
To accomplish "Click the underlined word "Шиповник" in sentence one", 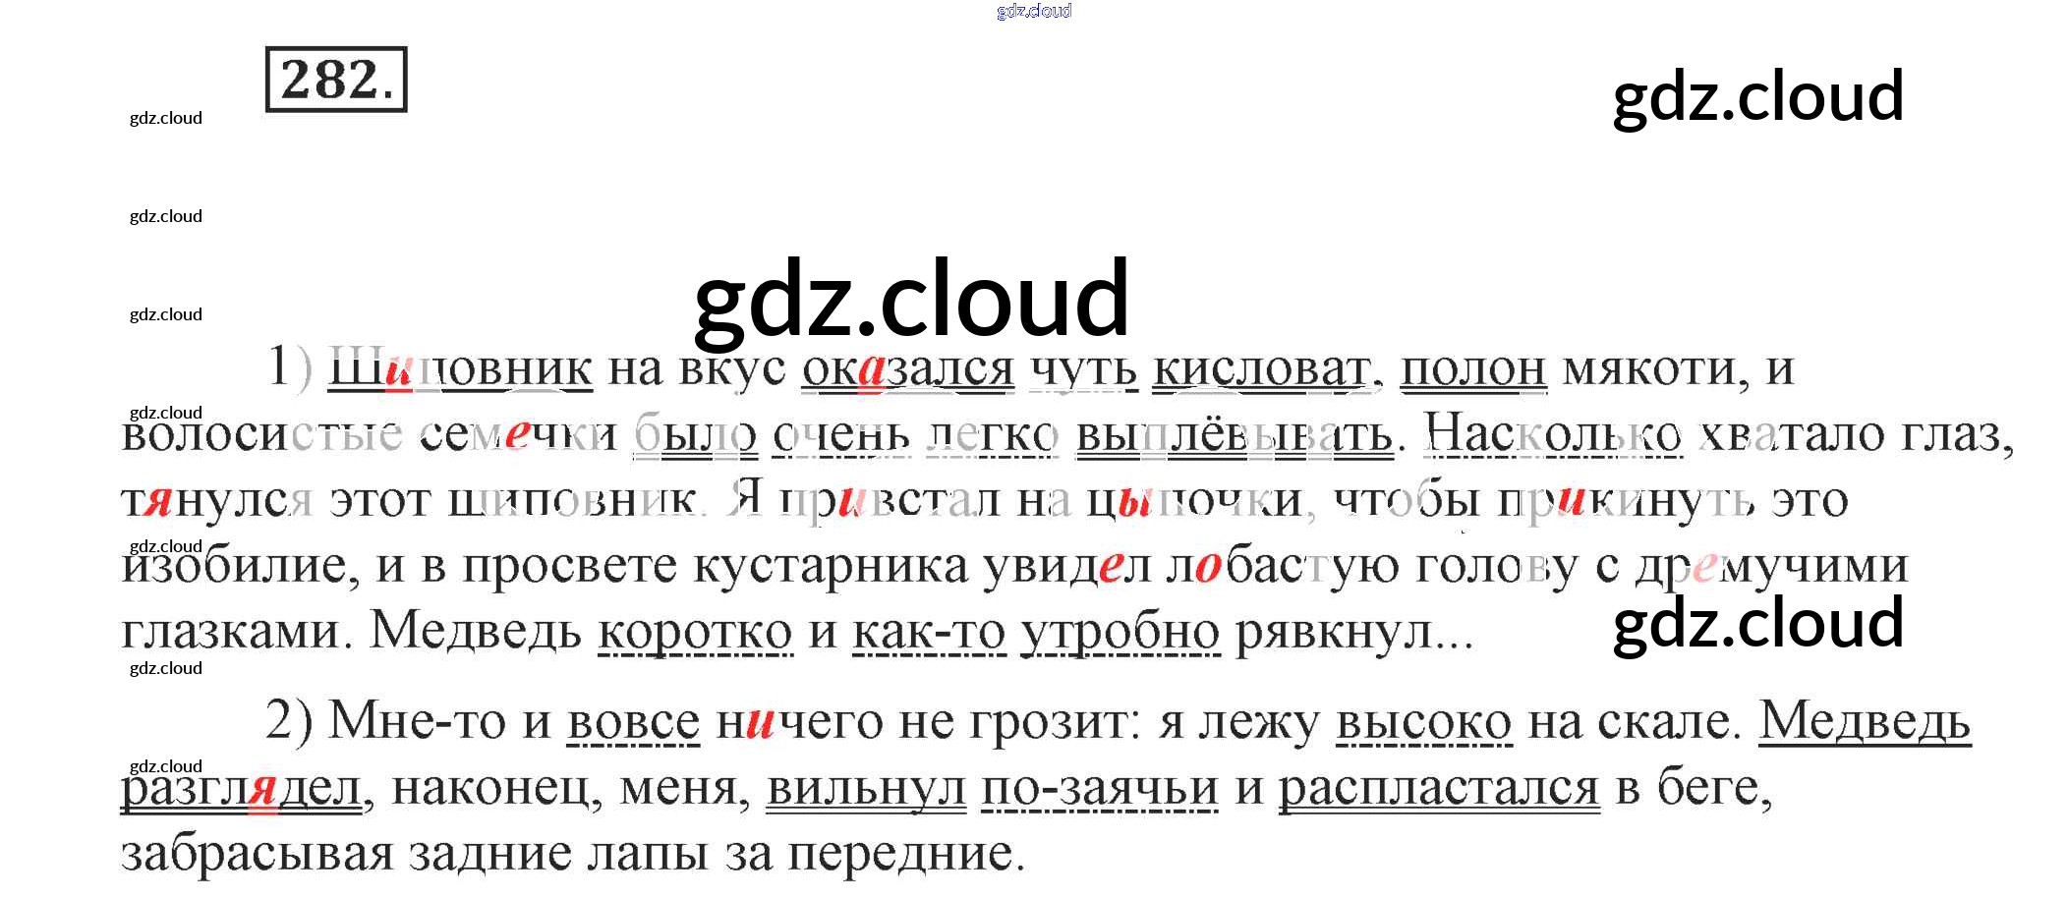I will (459, 369).
